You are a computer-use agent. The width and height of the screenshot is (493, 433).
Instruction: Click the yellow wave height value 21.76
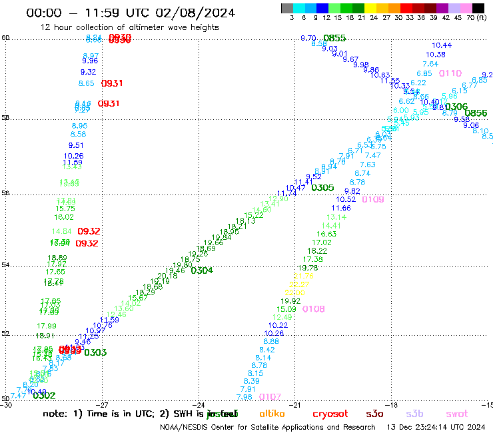click(x=304, y=276)
